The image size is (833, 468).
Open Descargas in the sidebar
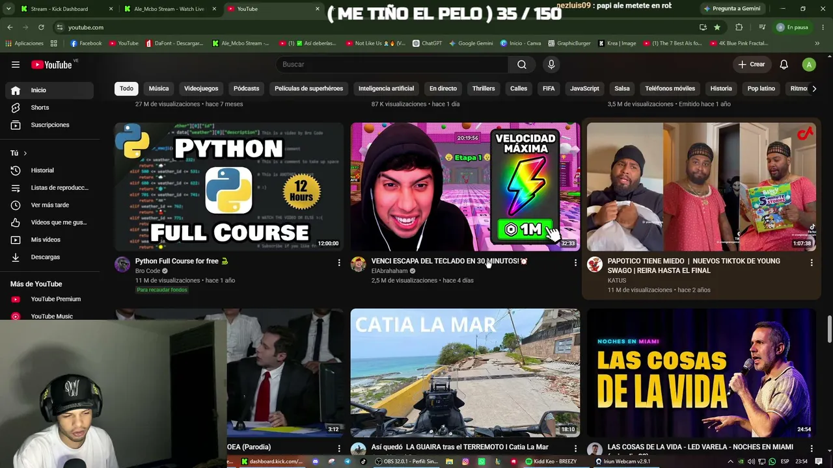coord(49,257)
